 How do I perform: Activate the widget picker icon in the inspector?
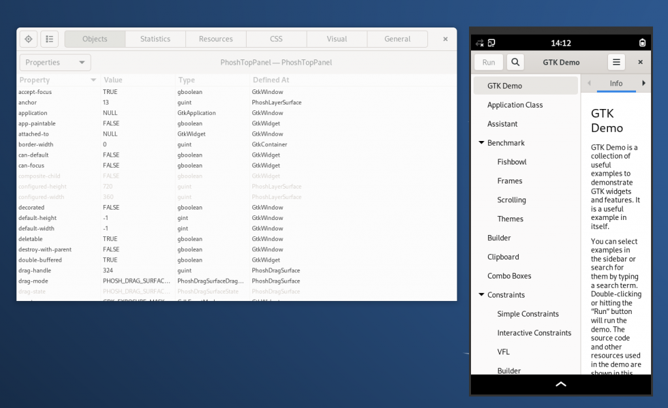click(x=28, y=39)
